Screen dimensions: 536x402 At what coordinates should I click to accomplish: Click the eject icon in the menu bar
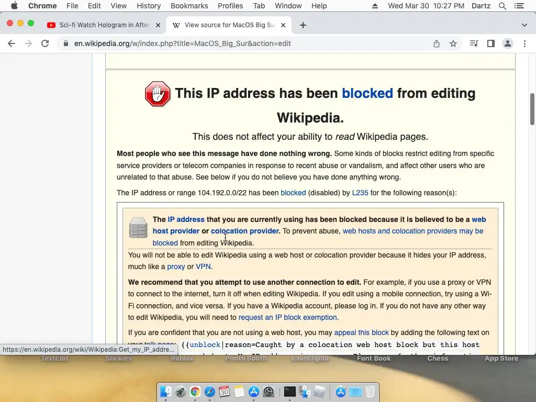[x=375, y=6]
